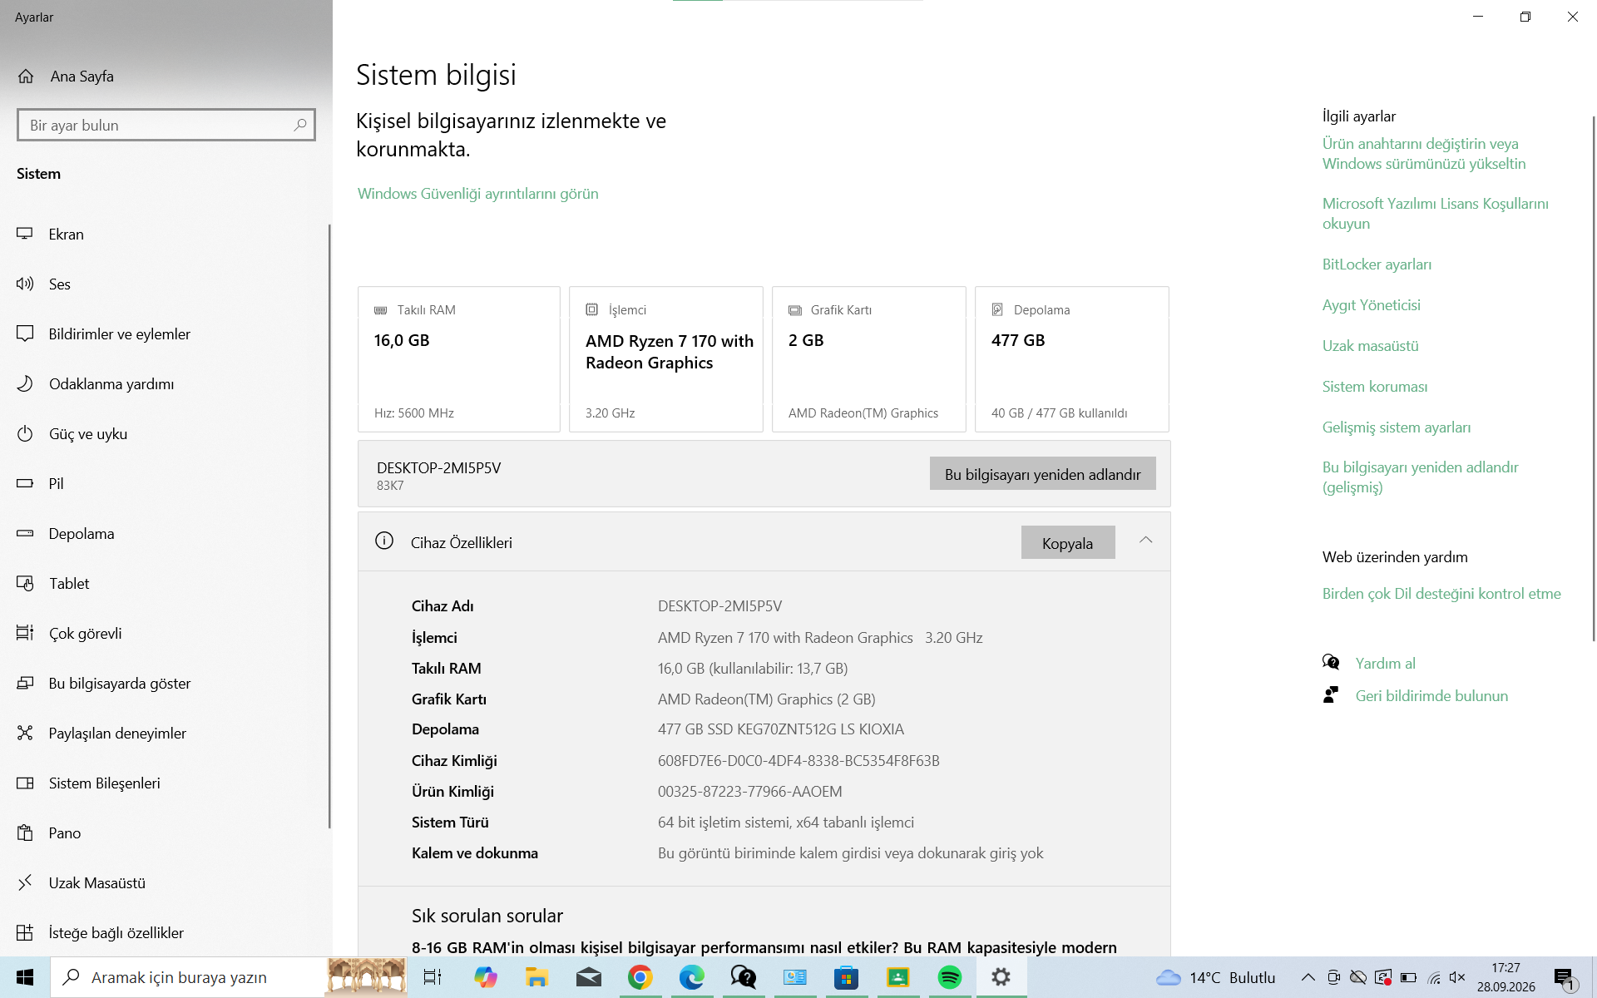Click the Ekran display icon

click(x=25, y=234)
